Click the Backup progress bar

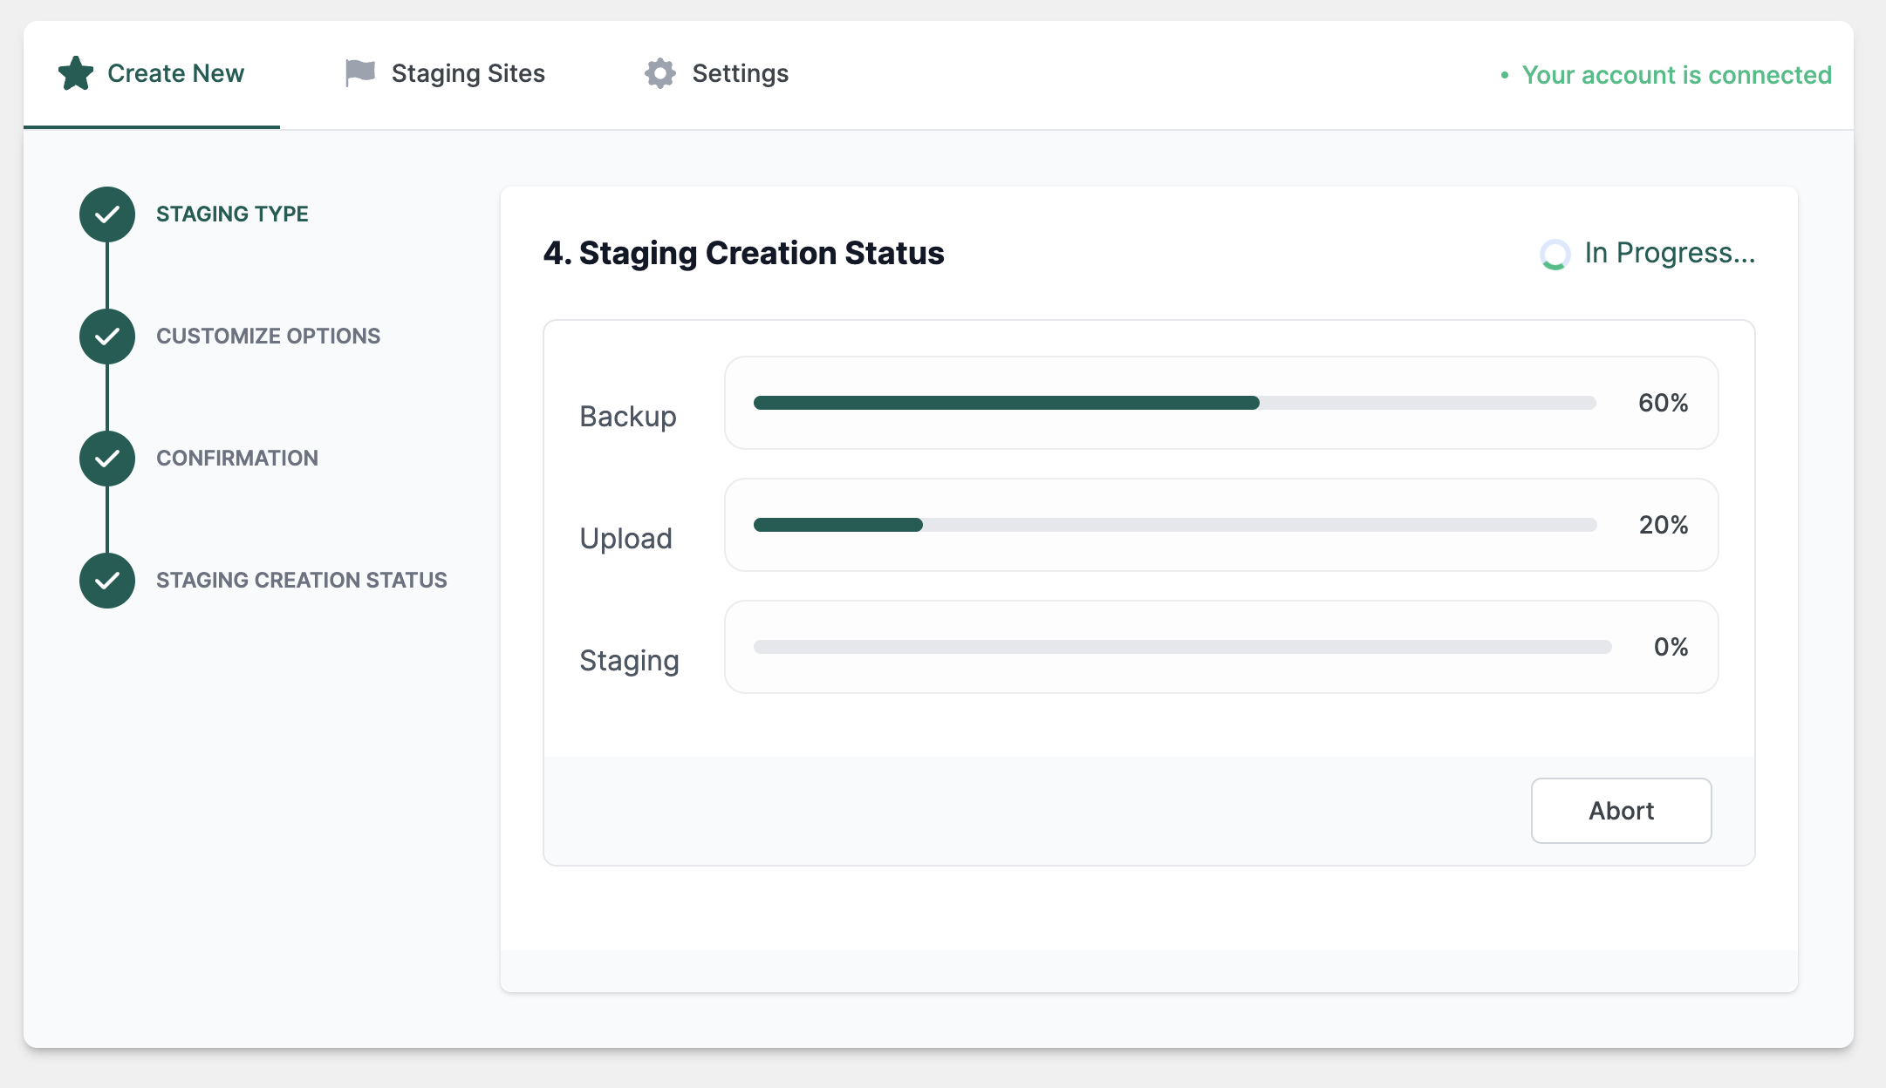1175,403
